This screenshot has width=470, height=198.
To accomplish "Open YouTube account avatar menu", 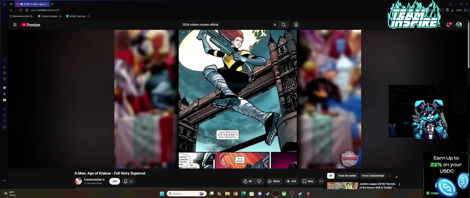I will coord(459,25).
